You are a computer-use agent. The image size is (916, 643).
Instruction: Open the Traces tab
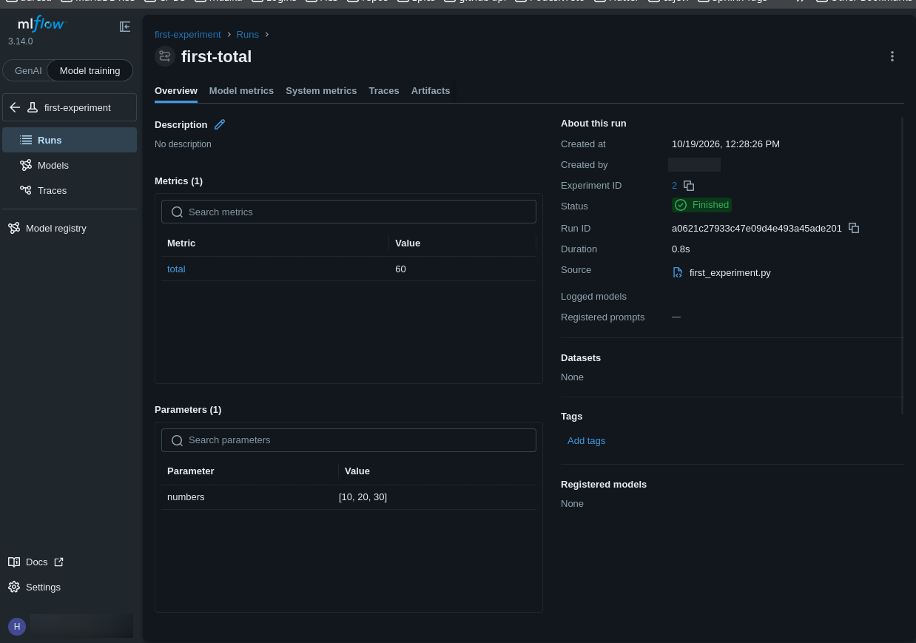coord(384,90)
